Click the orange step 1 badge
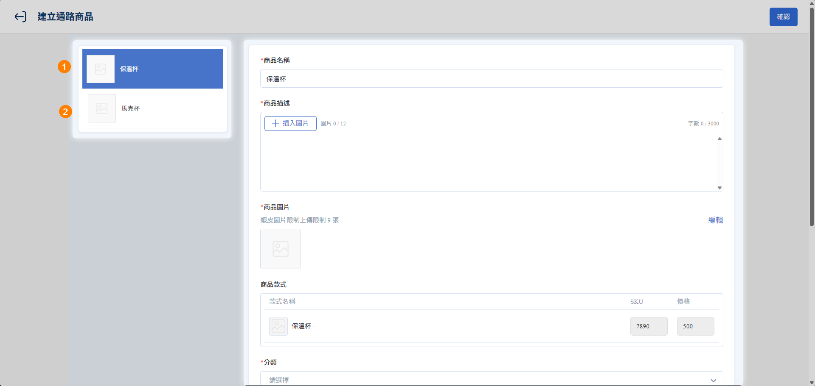The height and width of the screenshot is (386, 815). (64, 67)
